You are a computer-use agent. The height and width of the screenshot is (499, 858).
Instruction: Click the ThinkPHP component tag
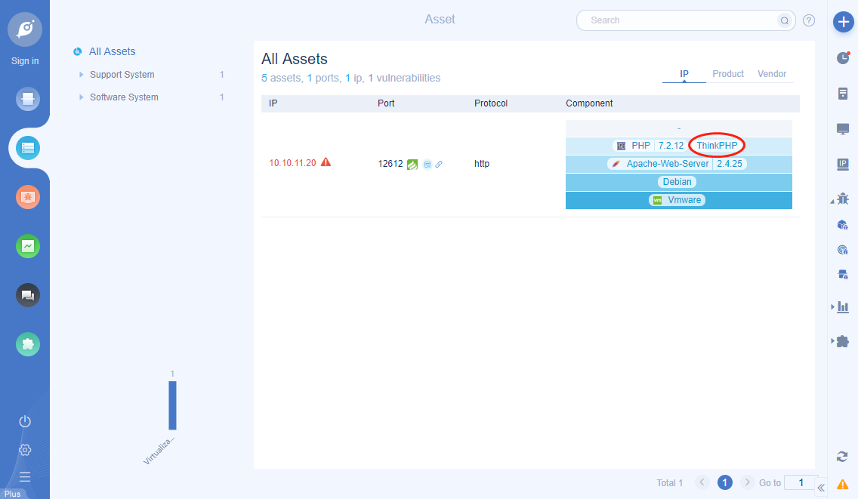[x=717, y=146]
